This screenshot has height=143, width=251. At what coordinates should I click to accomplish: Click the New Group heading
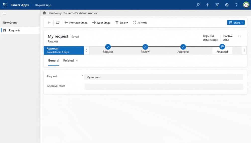pos(10,23)
